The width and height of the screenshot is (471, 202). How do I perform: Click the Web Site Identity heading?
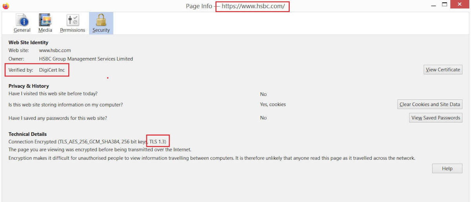(28, 42)
